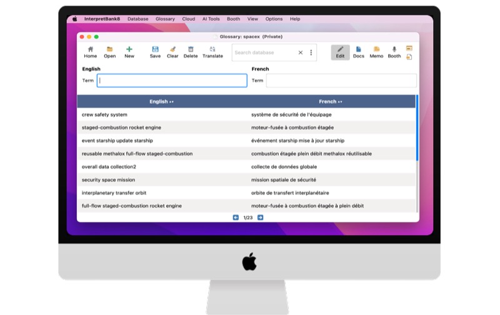Viewport: 500px width, 315px height.
Task: Click the Home toolbar icon
Action: [90, 52]
